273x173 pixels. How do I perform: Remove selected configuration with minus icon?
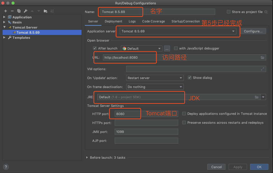click(12, 11)
